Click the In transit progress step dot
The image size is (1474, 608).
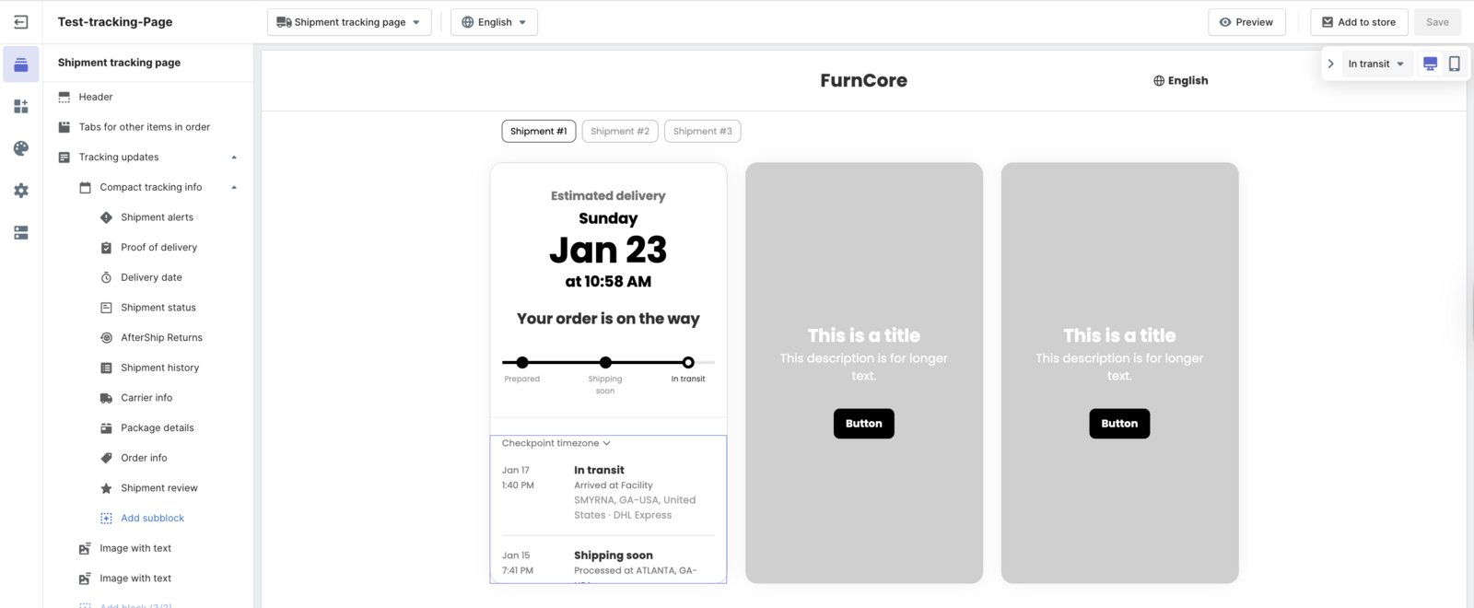click(688, 363)
